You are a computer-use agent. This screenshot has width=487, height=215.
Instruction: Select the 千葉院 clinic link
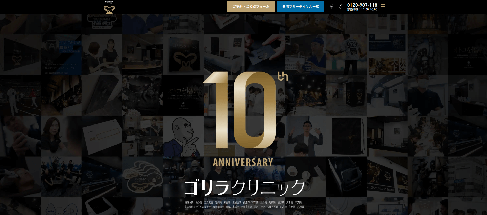point(298,203)
